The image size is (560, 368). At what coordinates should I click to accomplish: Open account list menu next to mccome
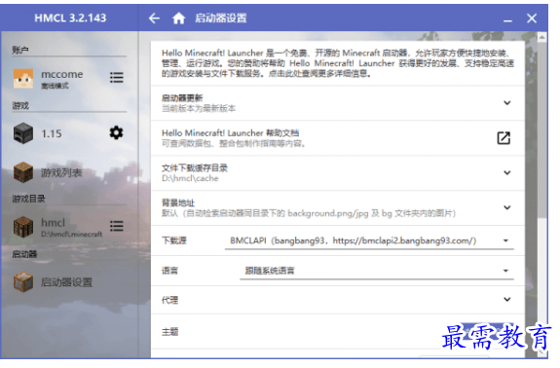(x=117, y=78)
